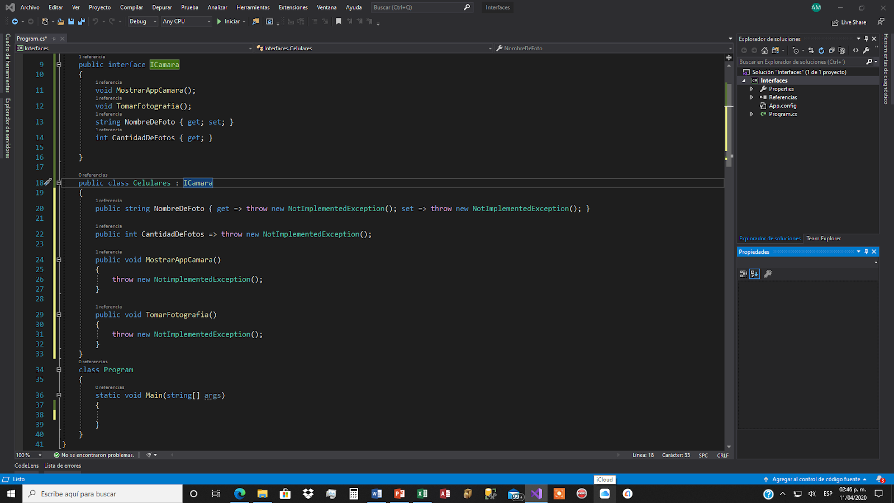The width and height of the screenshot is (894, 503).
Task: Open the Depurar menu
Action: 161,7
